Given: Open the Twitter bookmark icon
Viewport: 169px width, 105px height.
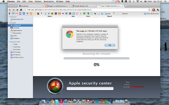Looking at the screenshot, I should 49,13.
